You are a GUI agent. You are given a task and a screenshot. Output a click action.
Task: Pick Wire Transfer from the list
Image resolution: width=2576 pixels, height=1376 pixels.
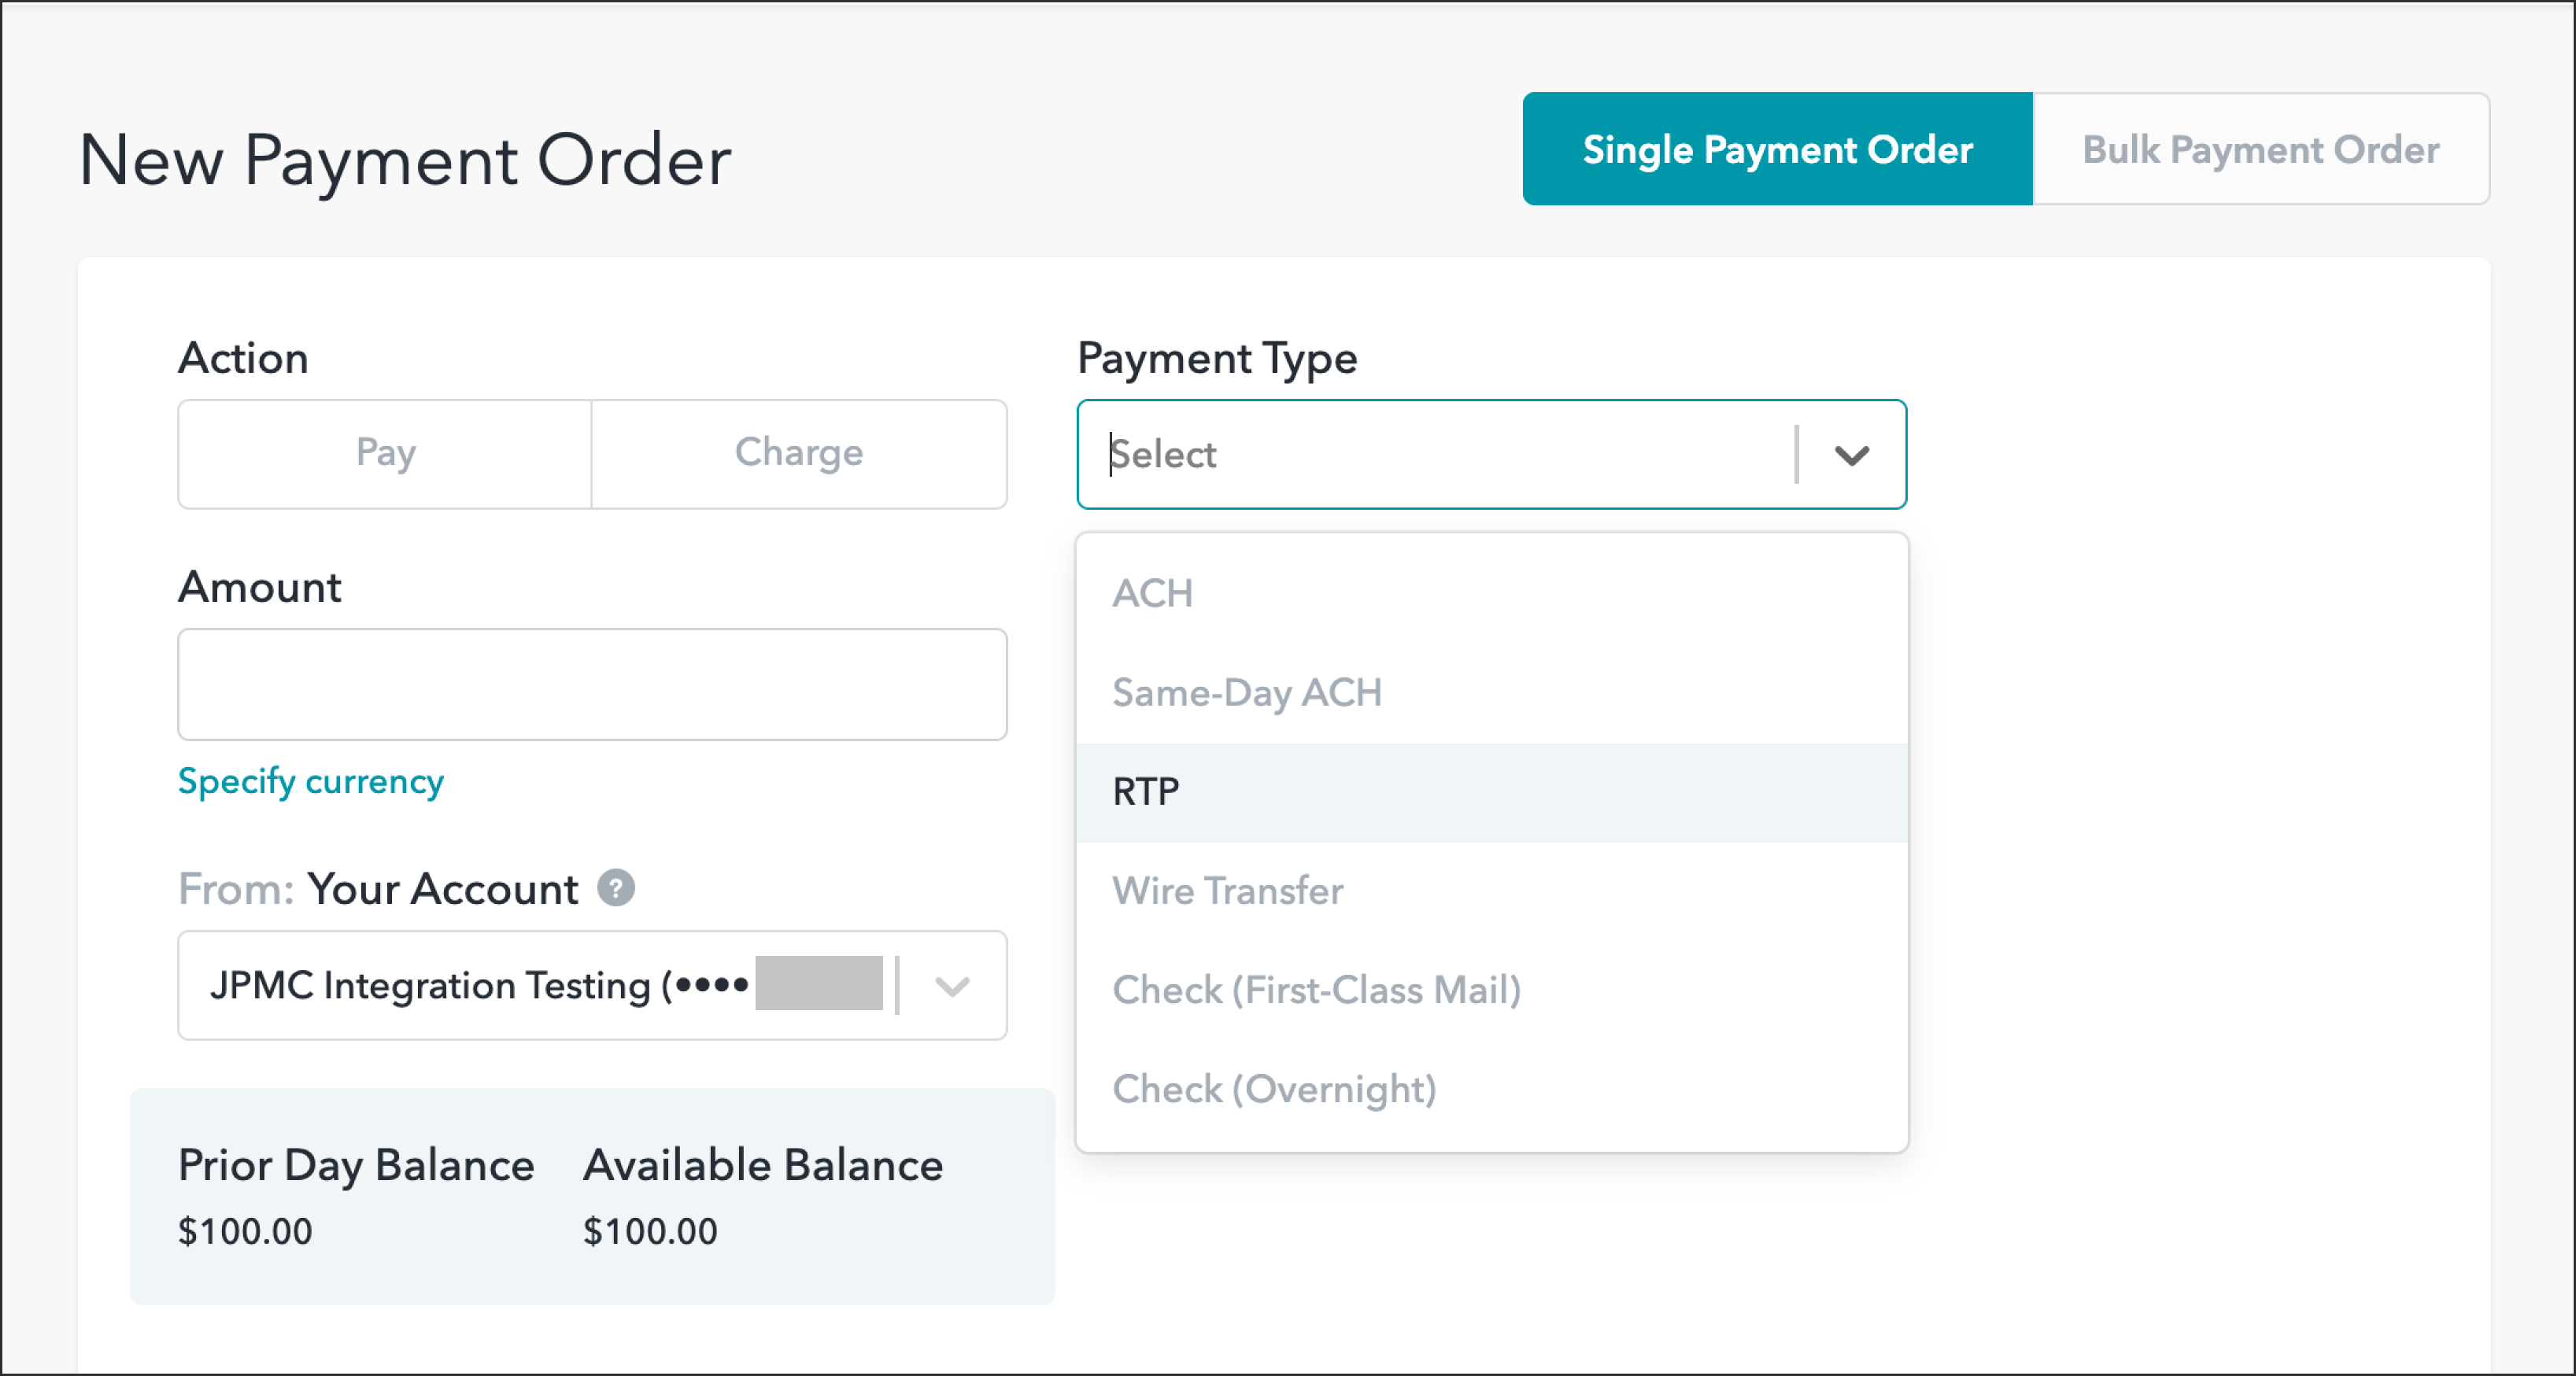pyautogui.click(x=1227, y=891)
